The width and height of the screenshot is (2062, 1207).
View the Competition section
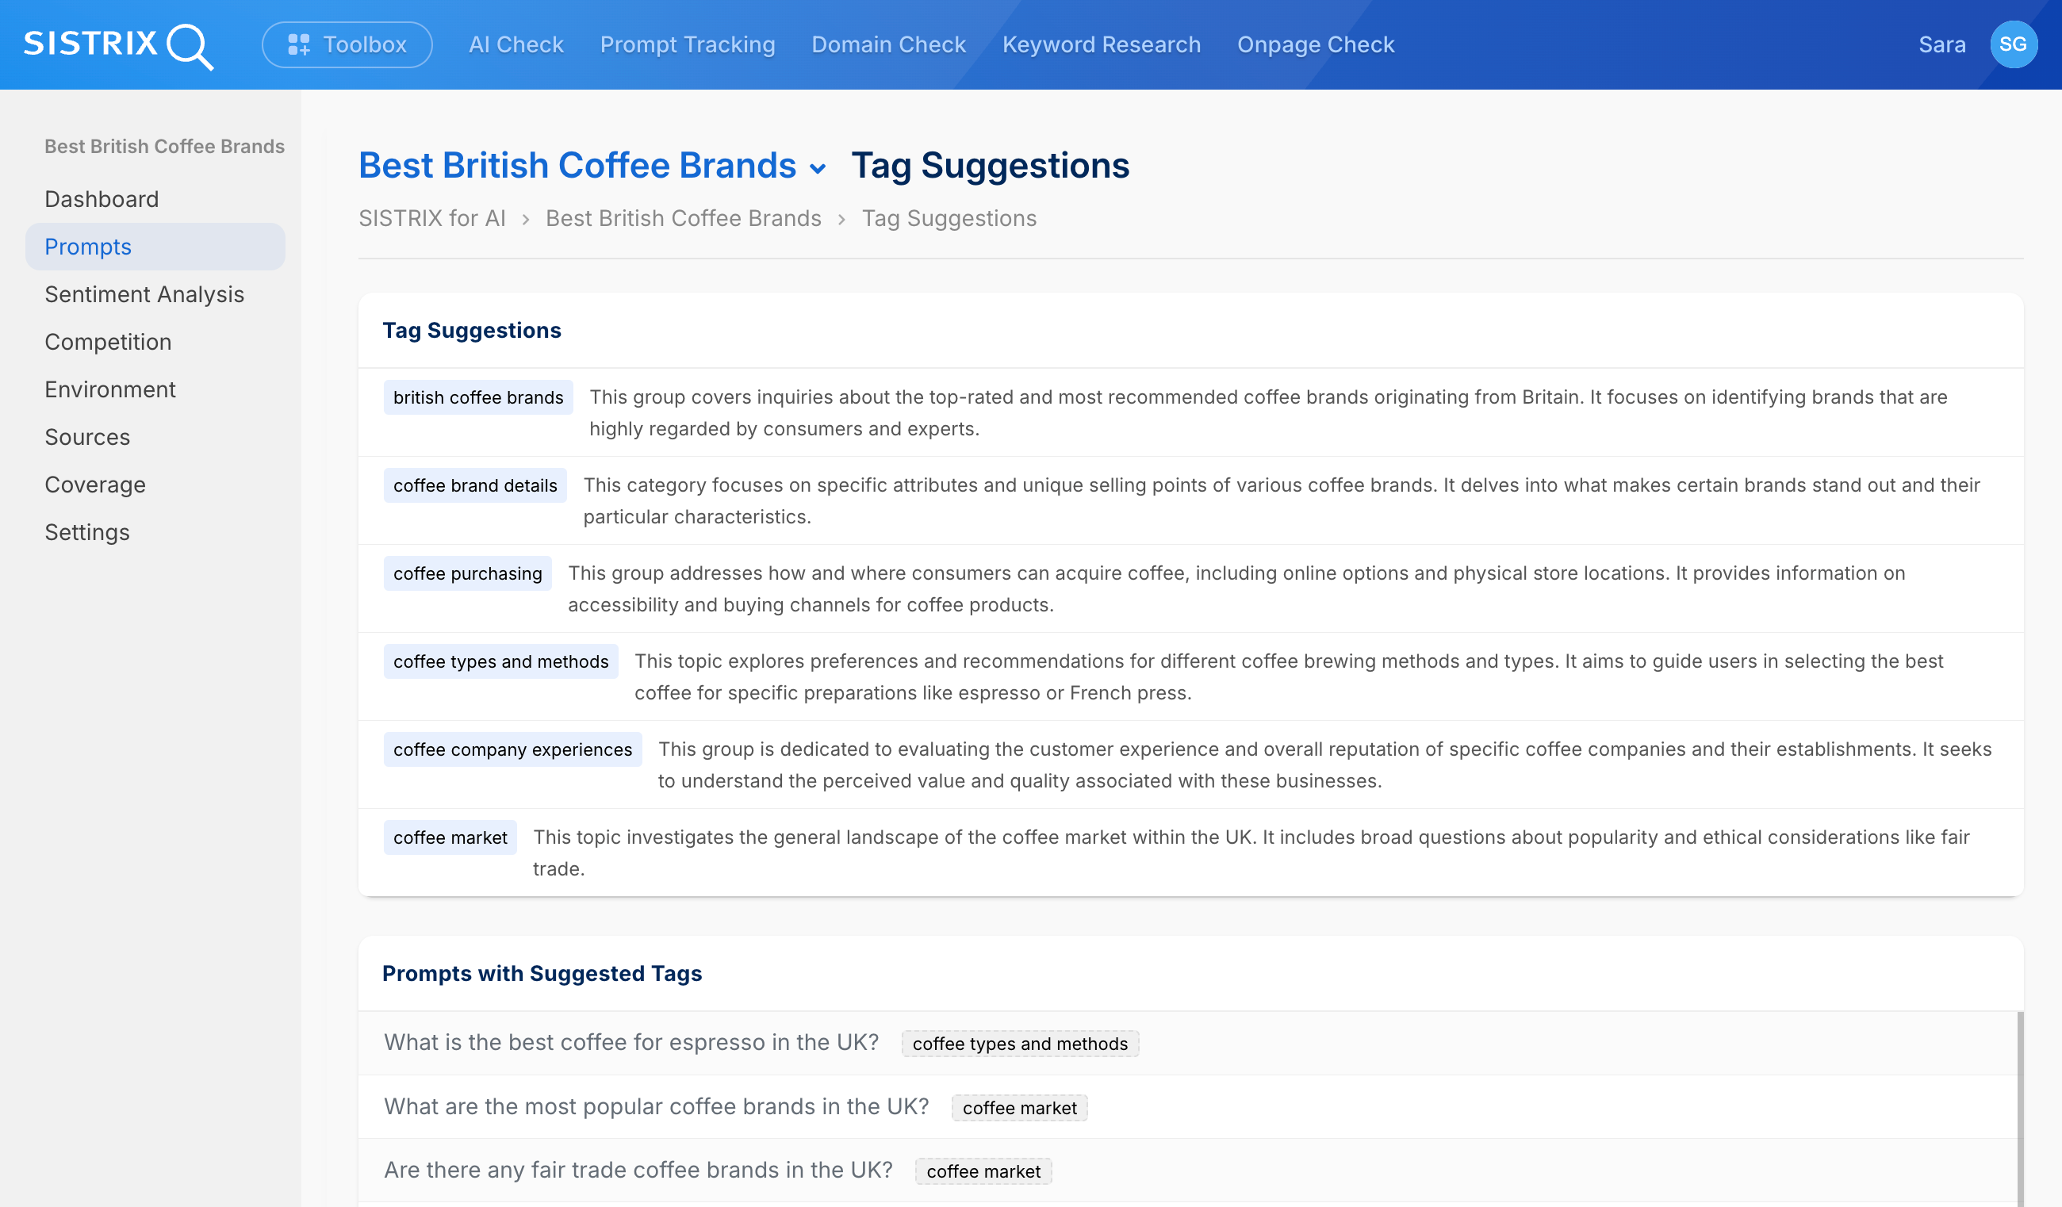[x=107, y=342]
